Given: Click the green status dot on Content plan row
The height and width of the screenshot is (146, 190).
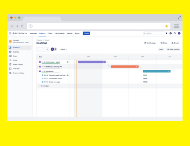Looking at the screenshot, I should 68,62.
